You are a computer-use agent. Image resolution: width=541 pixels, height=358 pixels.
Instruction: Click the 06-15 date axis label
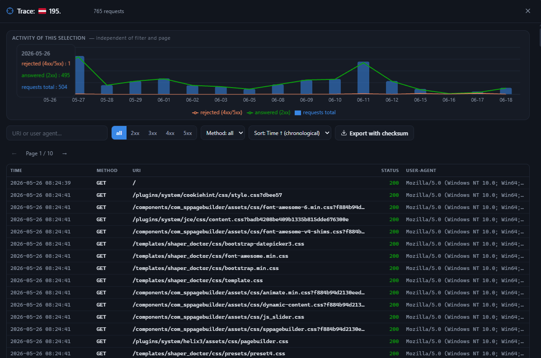420,100
